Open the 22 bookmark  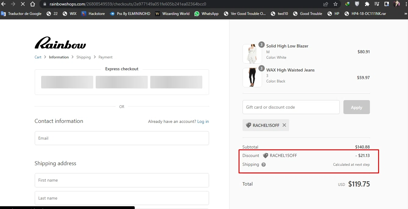pyautogui.click(x=52, y=14)
